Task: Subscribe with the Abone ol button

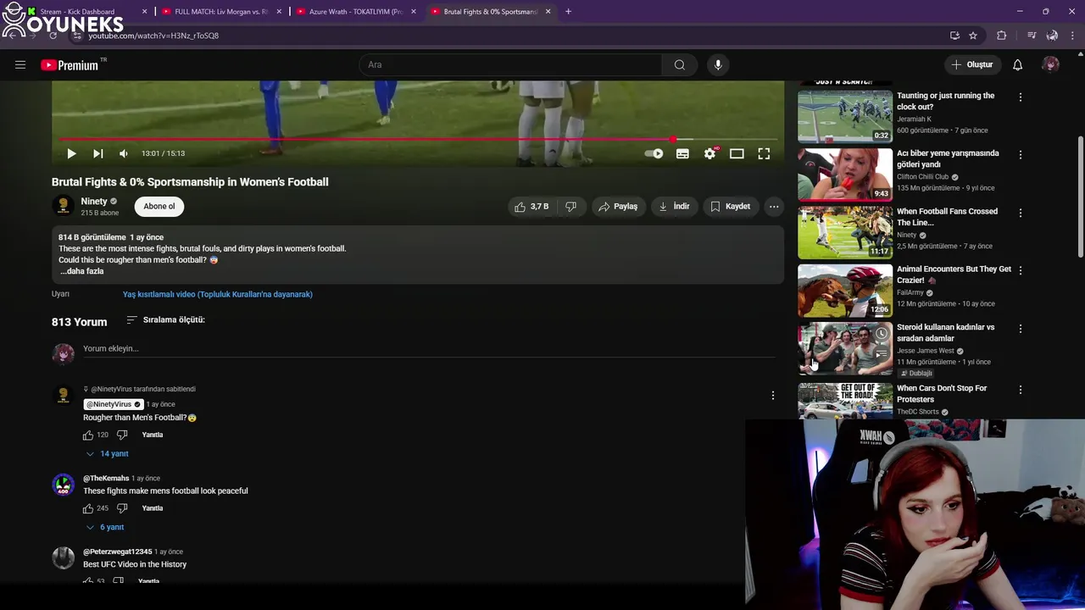Action: (159, 206)
